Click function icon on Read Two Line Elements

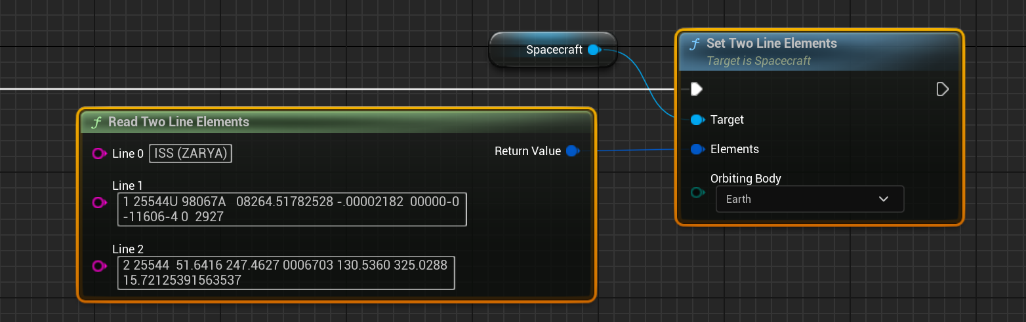point(96,122)
